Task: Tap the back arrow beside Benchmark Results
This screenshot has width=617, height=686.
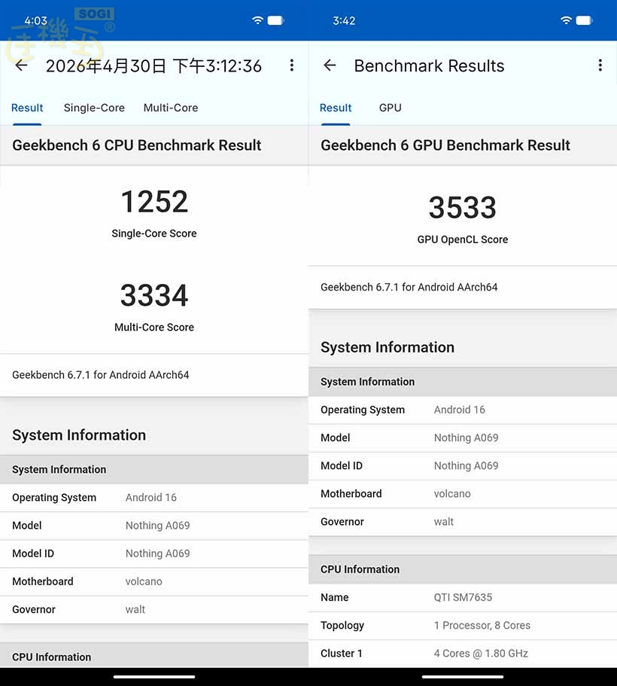Action: pyautogui.click(x=330, y=66)
